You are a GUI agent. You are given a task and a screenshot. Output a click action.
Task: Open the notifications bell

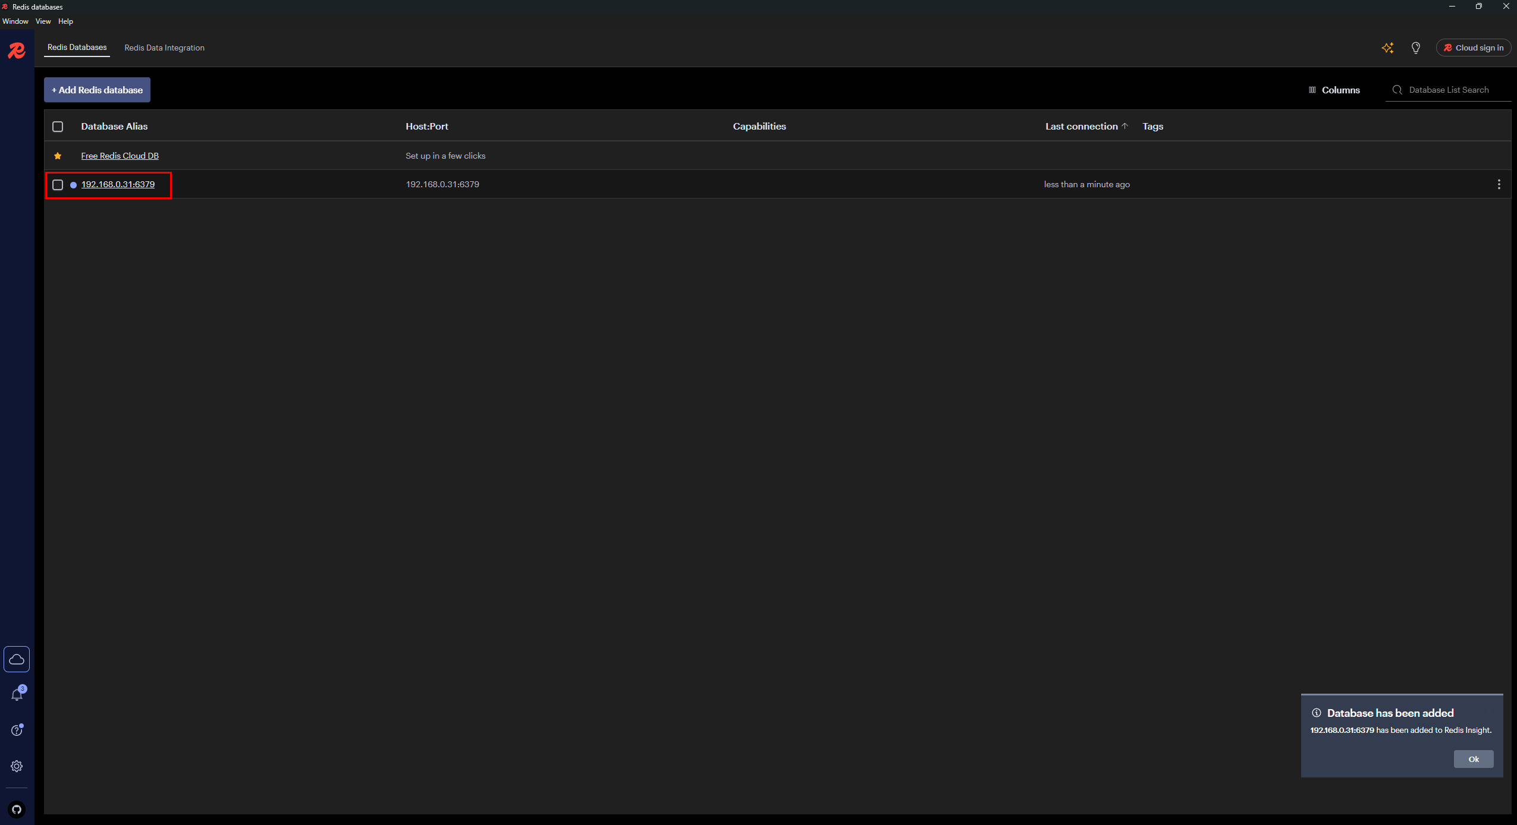pyautogui.click(x=17, y=694)
